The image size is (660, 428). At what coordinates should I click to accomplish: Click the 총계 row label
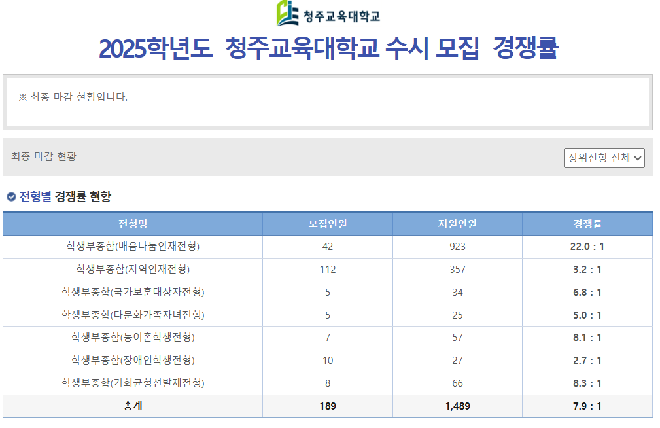coord(133,406)
